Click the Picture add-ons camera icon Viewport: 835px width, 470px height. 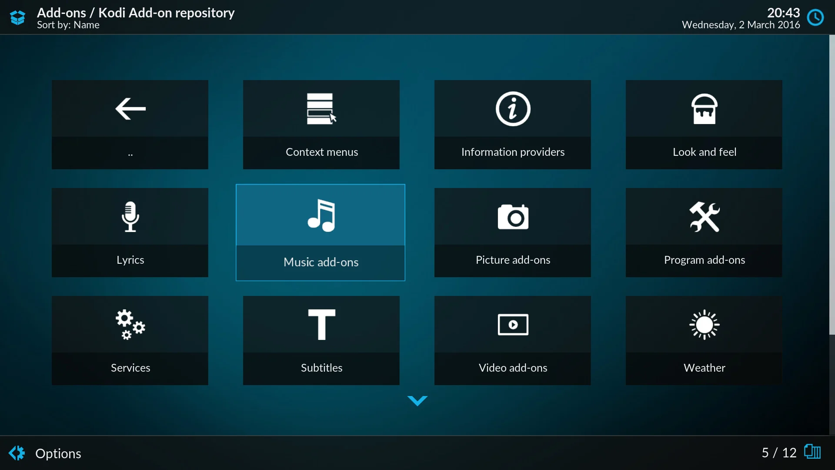(513, 217)
